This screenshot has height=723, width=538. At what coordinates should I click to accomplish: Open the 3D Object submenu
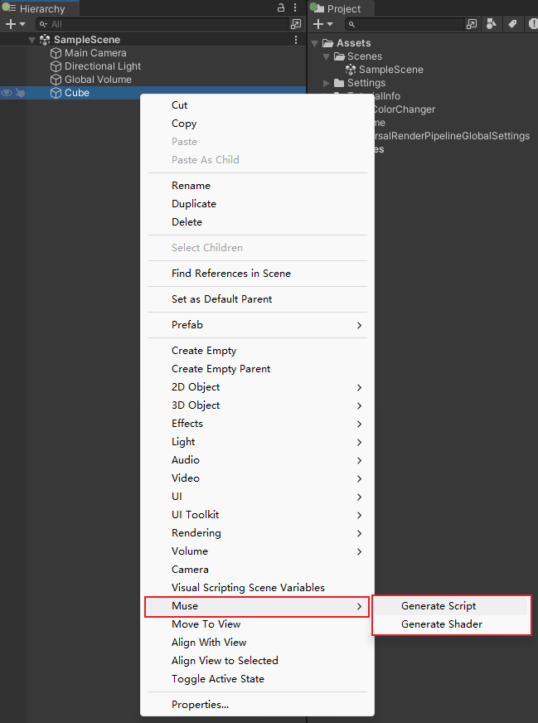(x=196, y=405)
